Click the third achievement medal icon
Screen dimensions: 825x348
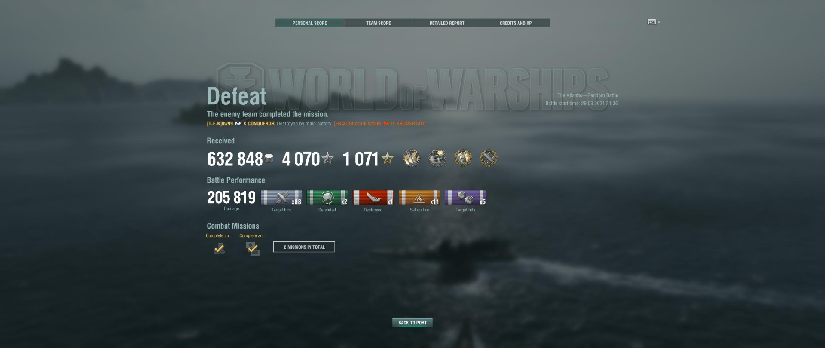pyautogui.click(x=463, y=158)
